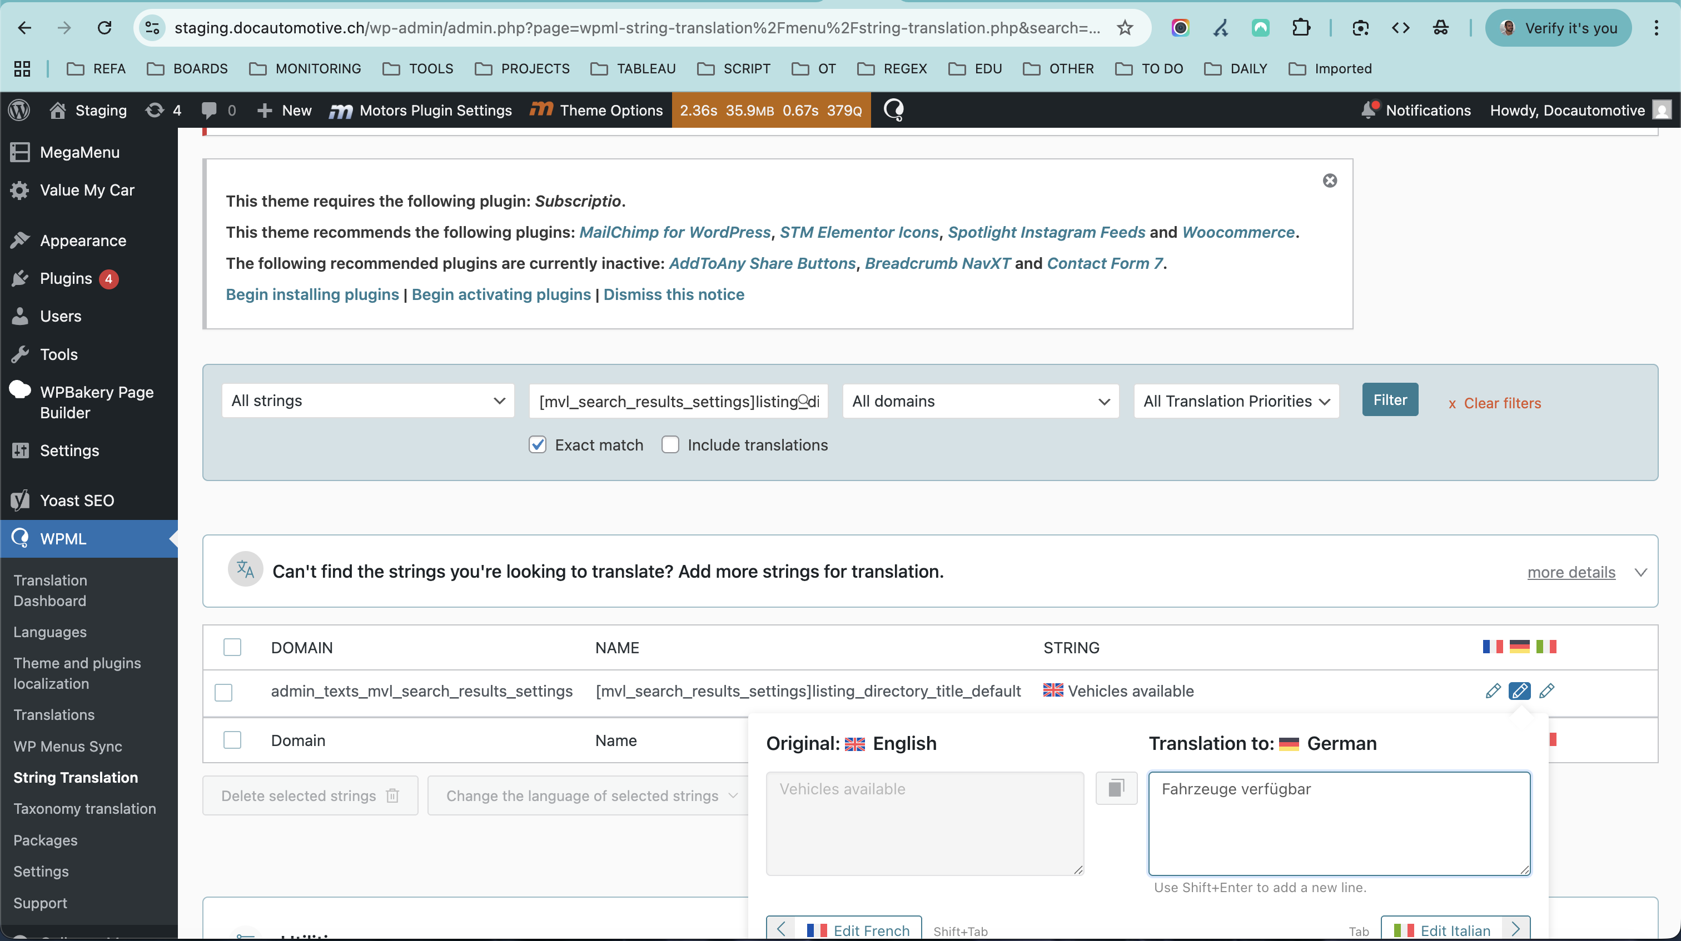Check the admin_texts_mvl_search_results_settings row checkbox
The image size is (1681, 941).
[224, 693]
